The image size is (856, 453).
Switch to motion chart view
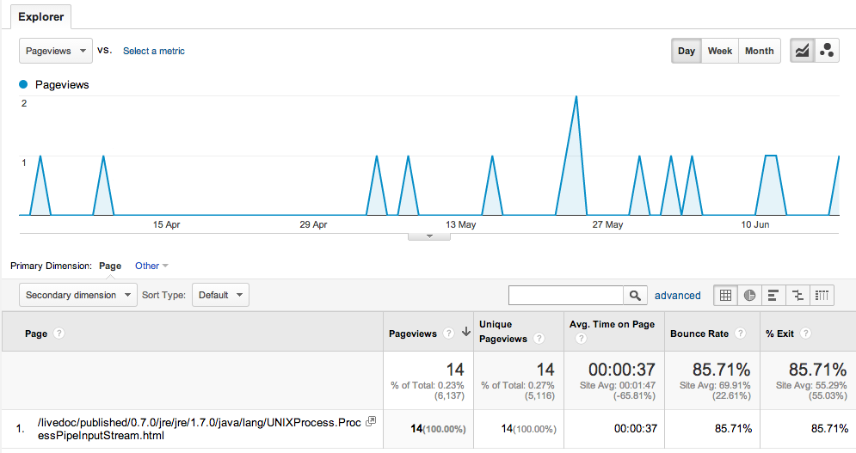[x=827, y=51]
